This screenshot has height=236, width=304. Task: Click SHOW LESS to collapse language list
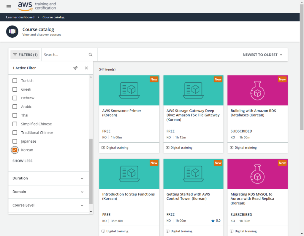tap(23, 161)
